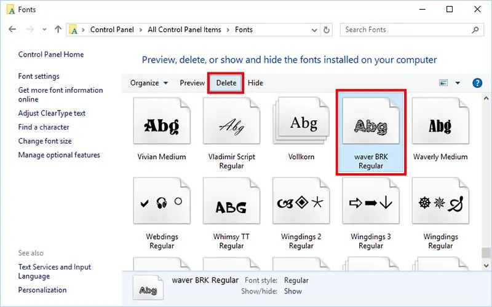492x307 pixels.
Task: Open Get more font information online
Action: (60, 95)
